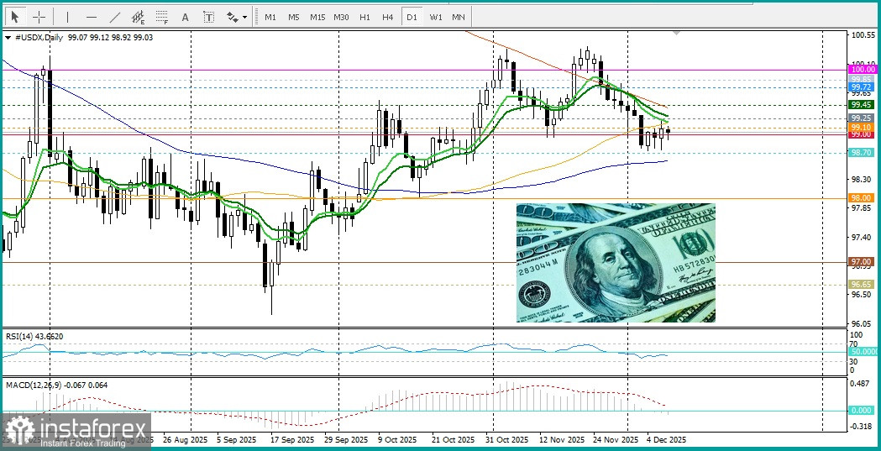Switch to MN monthly timeframe

459,18
